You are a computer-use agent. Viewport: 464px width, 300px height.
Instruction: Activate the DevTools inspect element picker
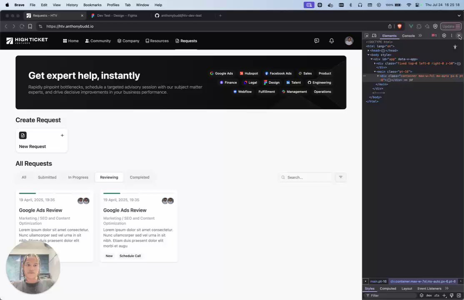point(367,35)
